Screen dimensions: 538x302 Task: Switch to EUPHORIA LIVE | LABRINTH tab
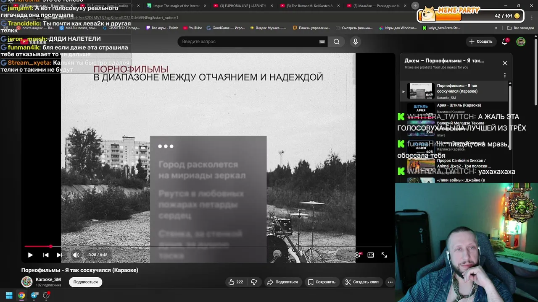240,6
